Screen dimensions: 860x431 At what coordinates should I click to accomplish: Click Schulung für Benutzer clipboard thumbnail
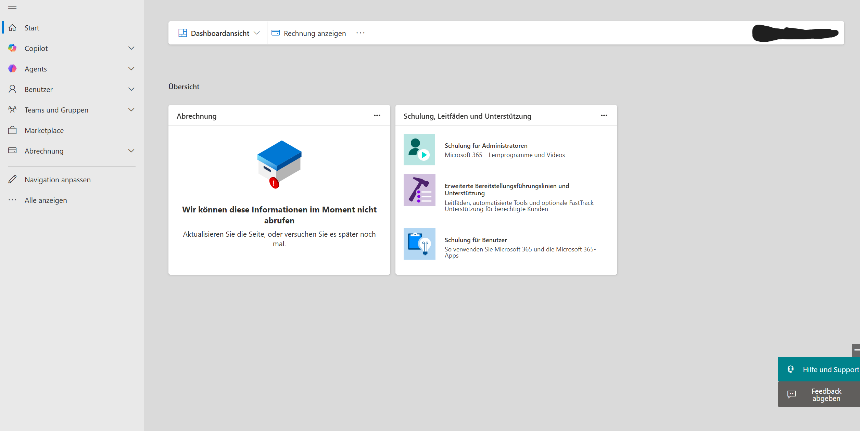[419, 244]
